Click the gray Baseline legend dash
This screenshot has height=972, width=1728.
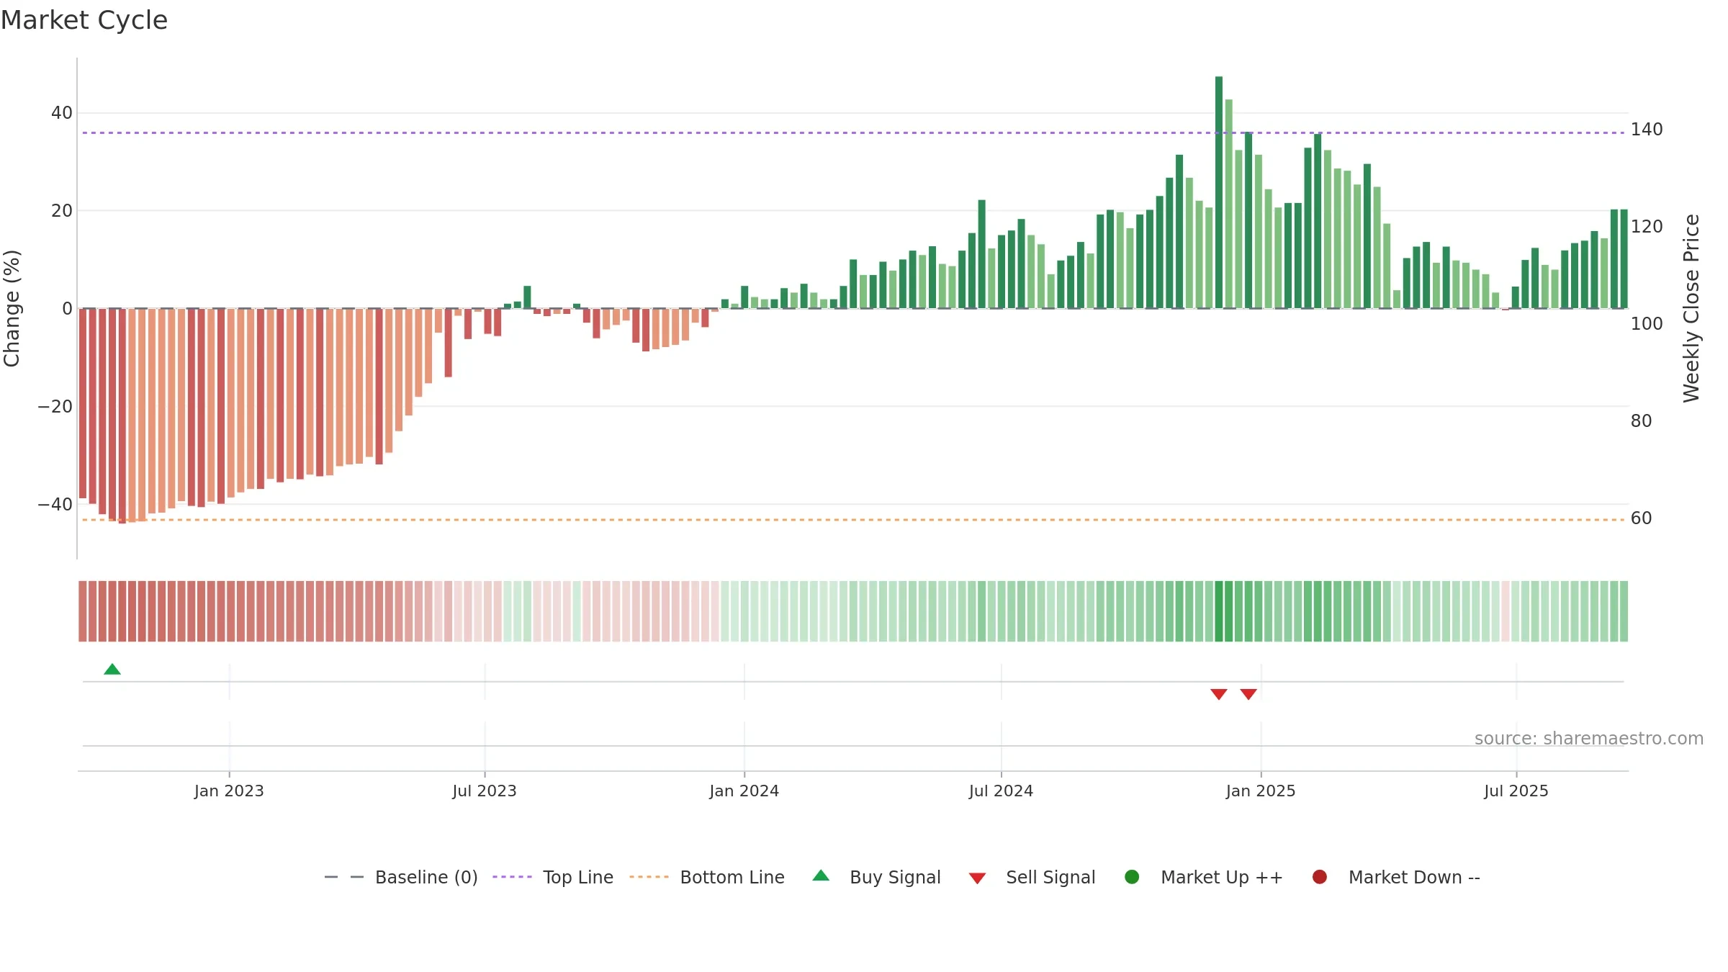coord(343,877)
